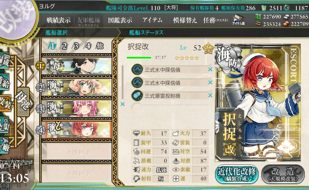Open the 戦績表示 menu
This screenshot has width=309, height=190.
[x=58, y=20]
